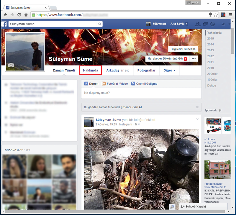Click the Durum pencil icon
Image resolution: width=236 pixels, height=215 pixels.
tap(86, 84)
